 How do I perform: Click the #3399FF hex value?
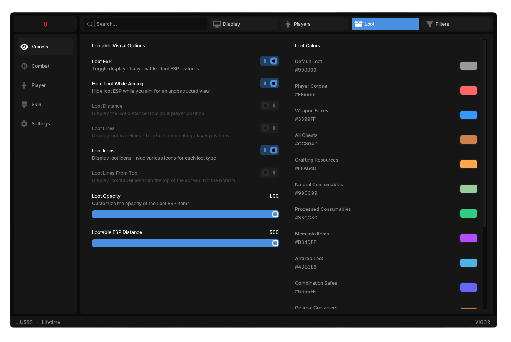coord(305,119)
